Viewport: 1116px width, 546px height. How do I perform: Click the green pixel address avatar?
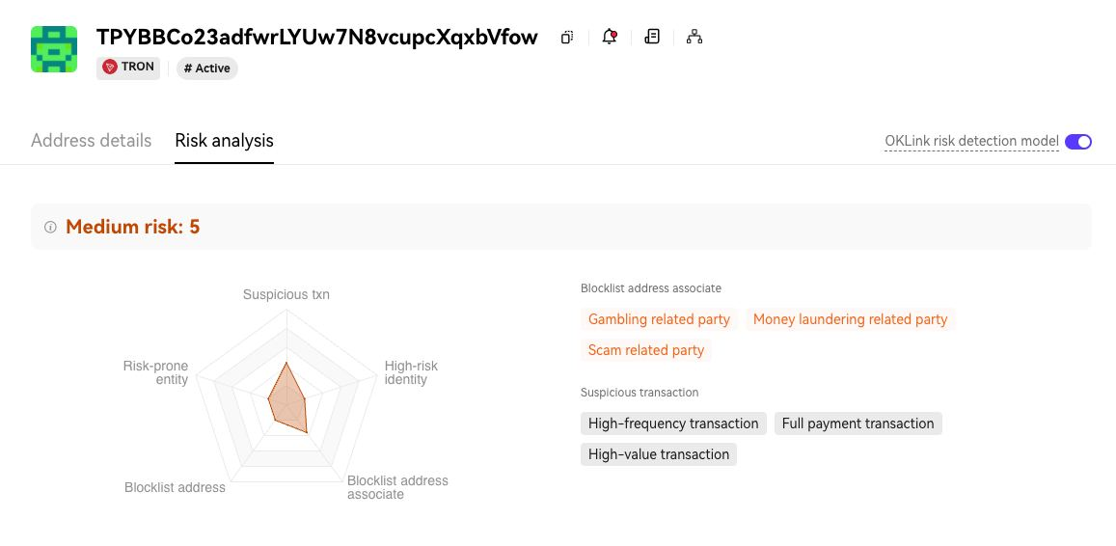point(54,49)
